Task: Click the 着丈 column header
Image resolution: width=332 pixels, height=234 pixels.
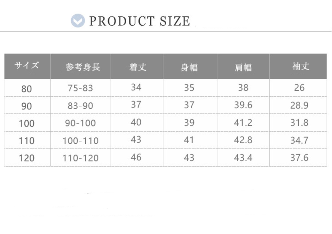Action: (138, 67)
